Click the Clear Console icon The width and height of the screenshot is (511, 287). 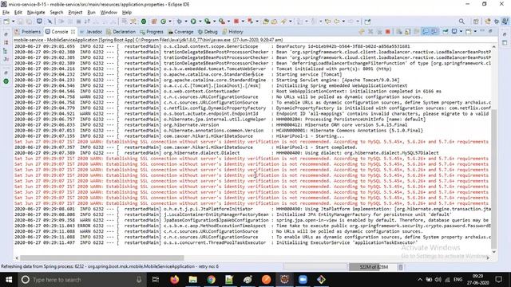[399, 32]
